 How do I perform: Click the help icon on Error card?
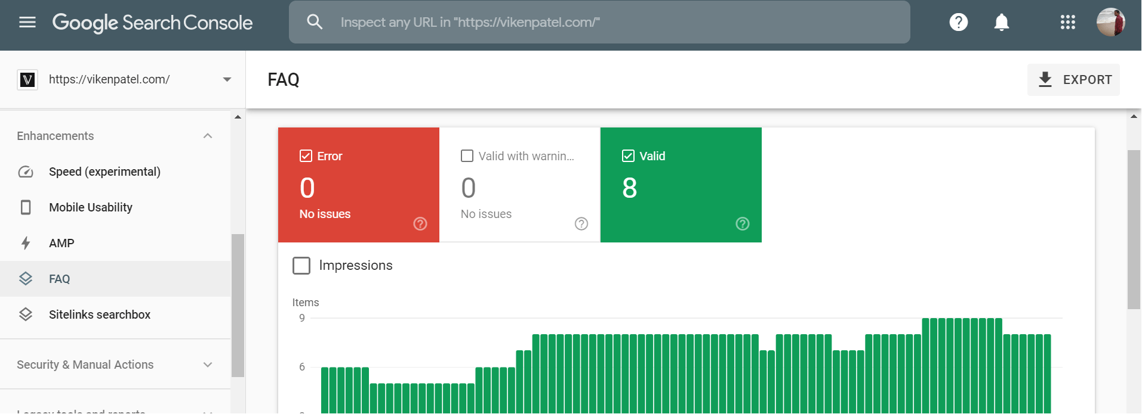pos(420,223)
